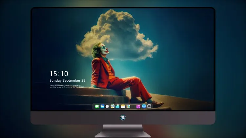Open the Photos gallery app in dock
This screenshot has width=246, height=138.
[x=128, y=107]
